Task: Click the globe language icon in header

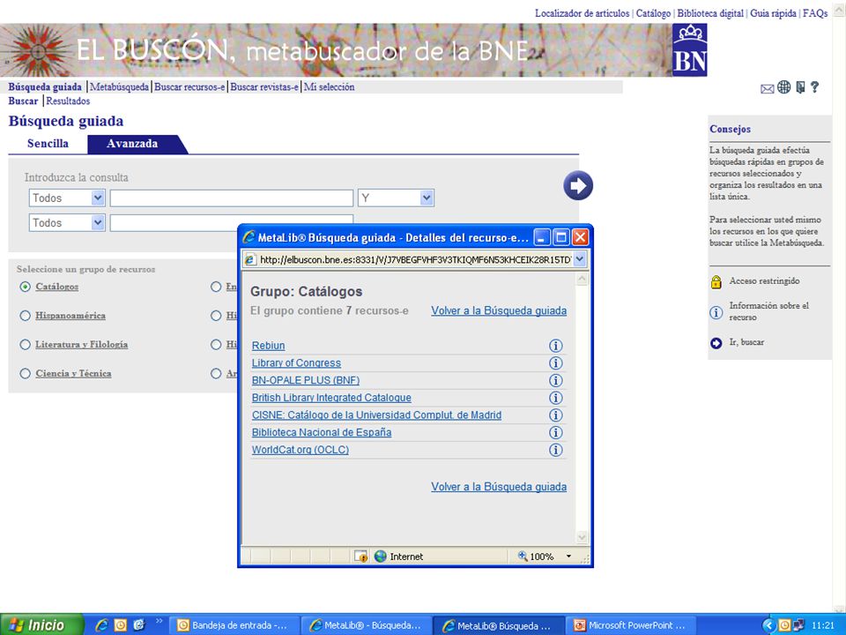Action: [783, 87]
